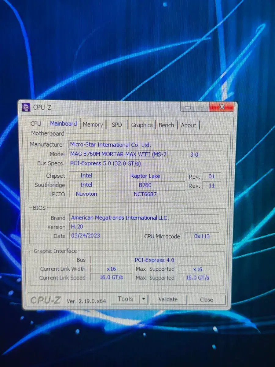Click the model revision value 3.0
This screenshot has height=367, width=275.
click(194, 155)
